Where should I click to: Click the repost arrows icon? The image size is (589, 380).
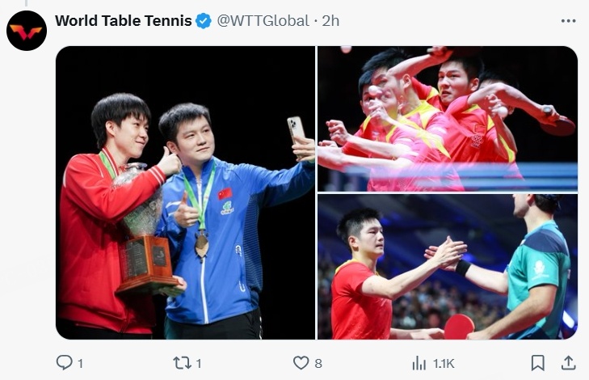182,363
